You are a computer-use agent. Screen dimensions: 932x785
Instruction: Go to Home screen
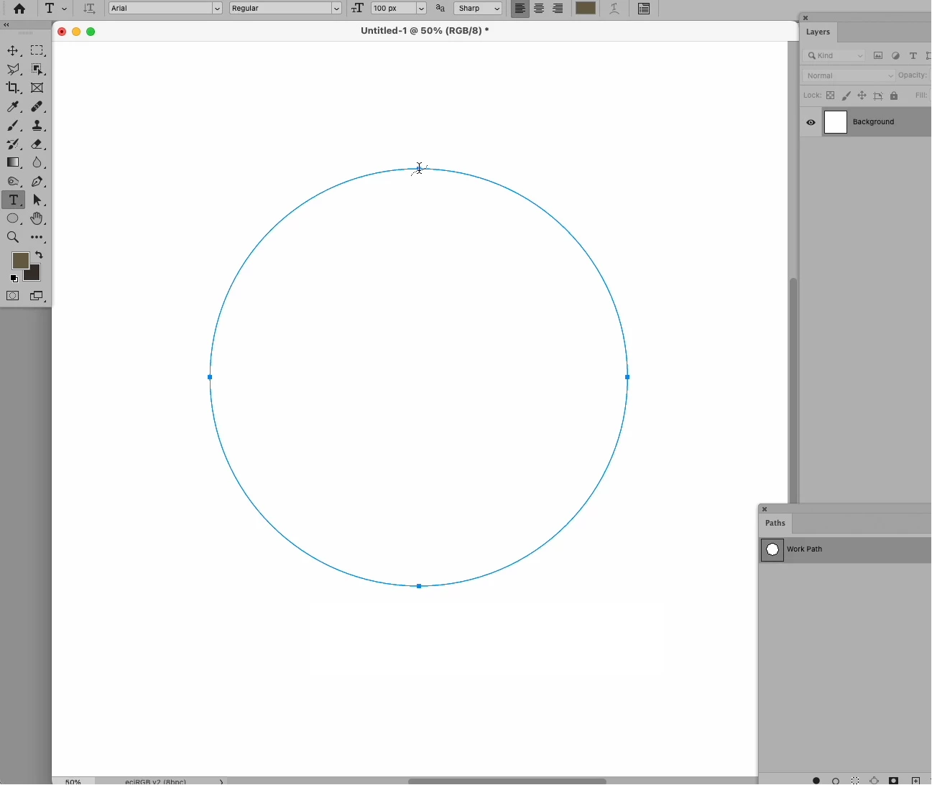tap(19, 9)
